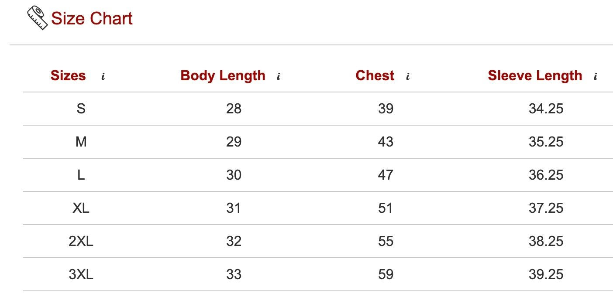Select the chest value 47
The image size is (613, 307).
coord(386,175)
